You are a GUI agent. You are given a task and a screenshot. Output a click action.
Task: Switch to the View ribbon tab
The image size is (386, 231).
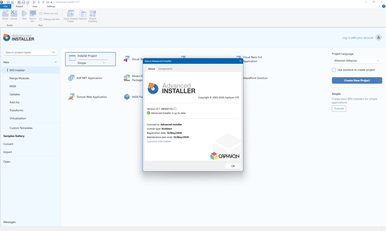tap(35, 6)
